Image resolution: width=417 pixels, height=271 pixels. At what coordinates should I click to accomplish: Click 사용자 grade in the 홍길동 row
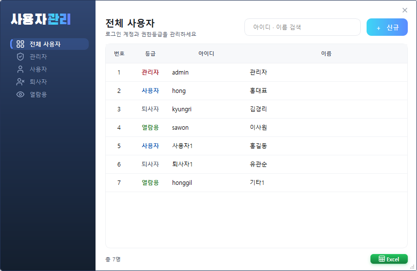click(150, 146)
